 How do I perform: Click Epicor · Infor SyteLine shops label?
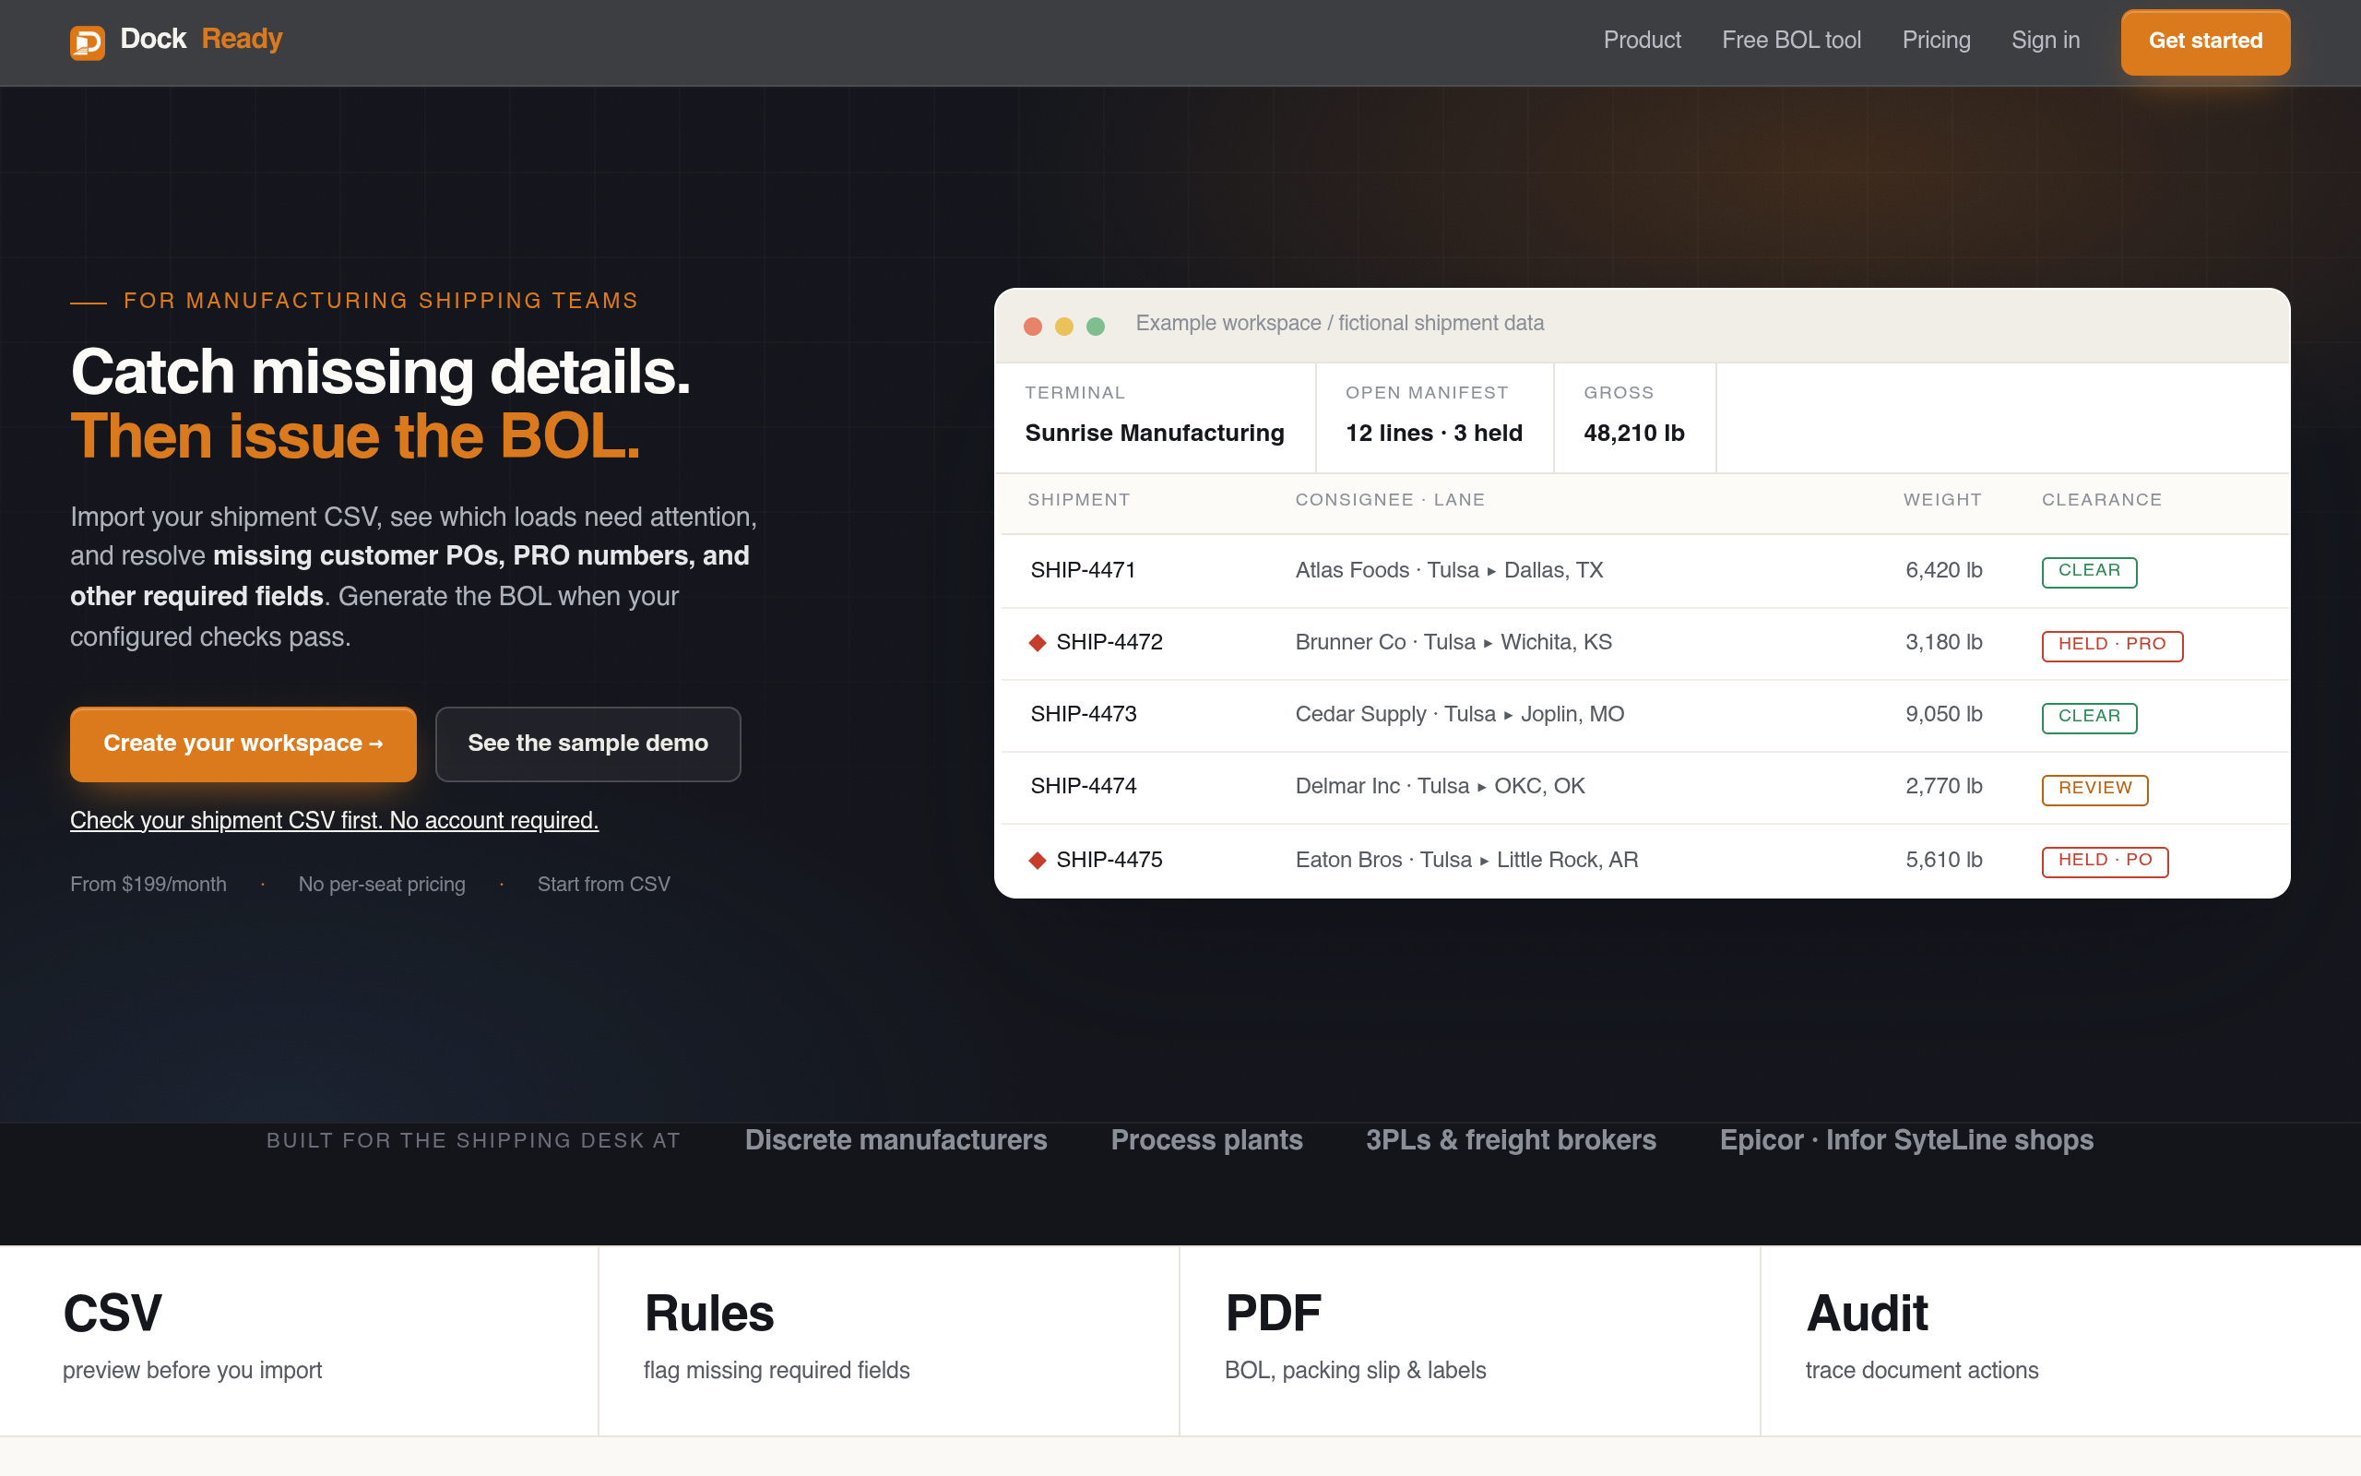(1906, 1140)
